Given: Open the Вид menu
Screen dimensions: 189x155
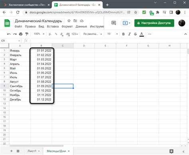Looking at the screenshot, I should click(41, 26).
